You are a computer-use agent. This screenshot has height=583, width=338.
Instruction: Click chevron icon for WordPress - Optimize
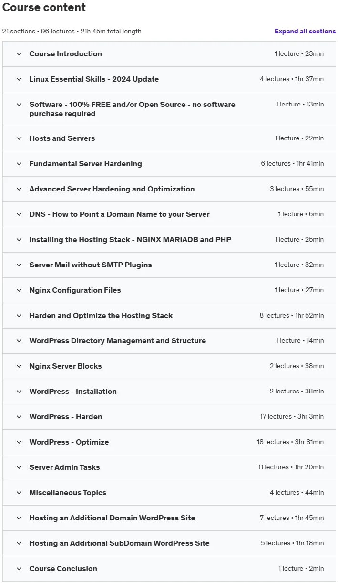point(19,442)
